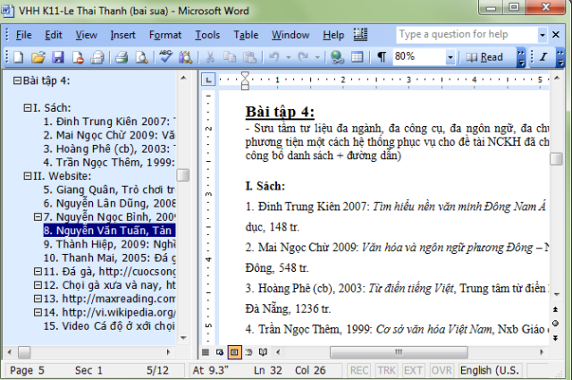Screen dimensions: 572x380
Task: Click the Italic formatting button
Action: 542,57
